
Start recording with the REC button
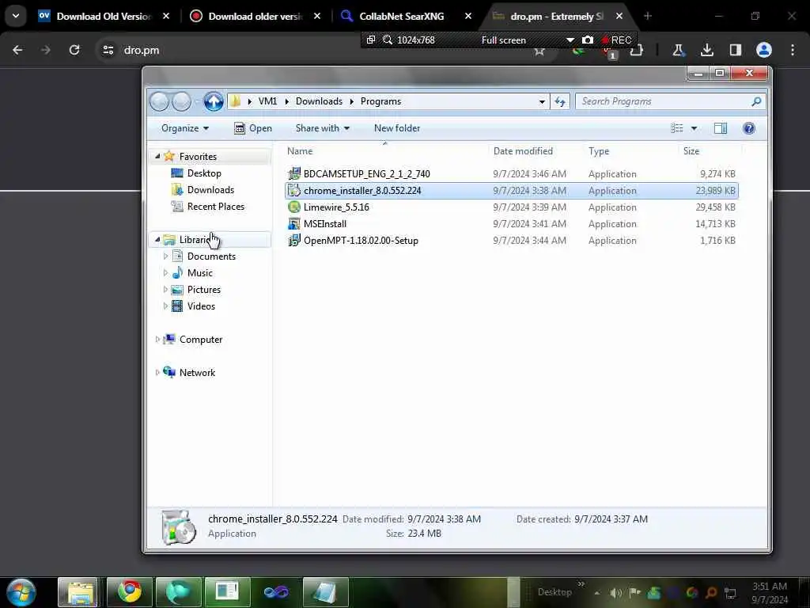tap(616, 40)
